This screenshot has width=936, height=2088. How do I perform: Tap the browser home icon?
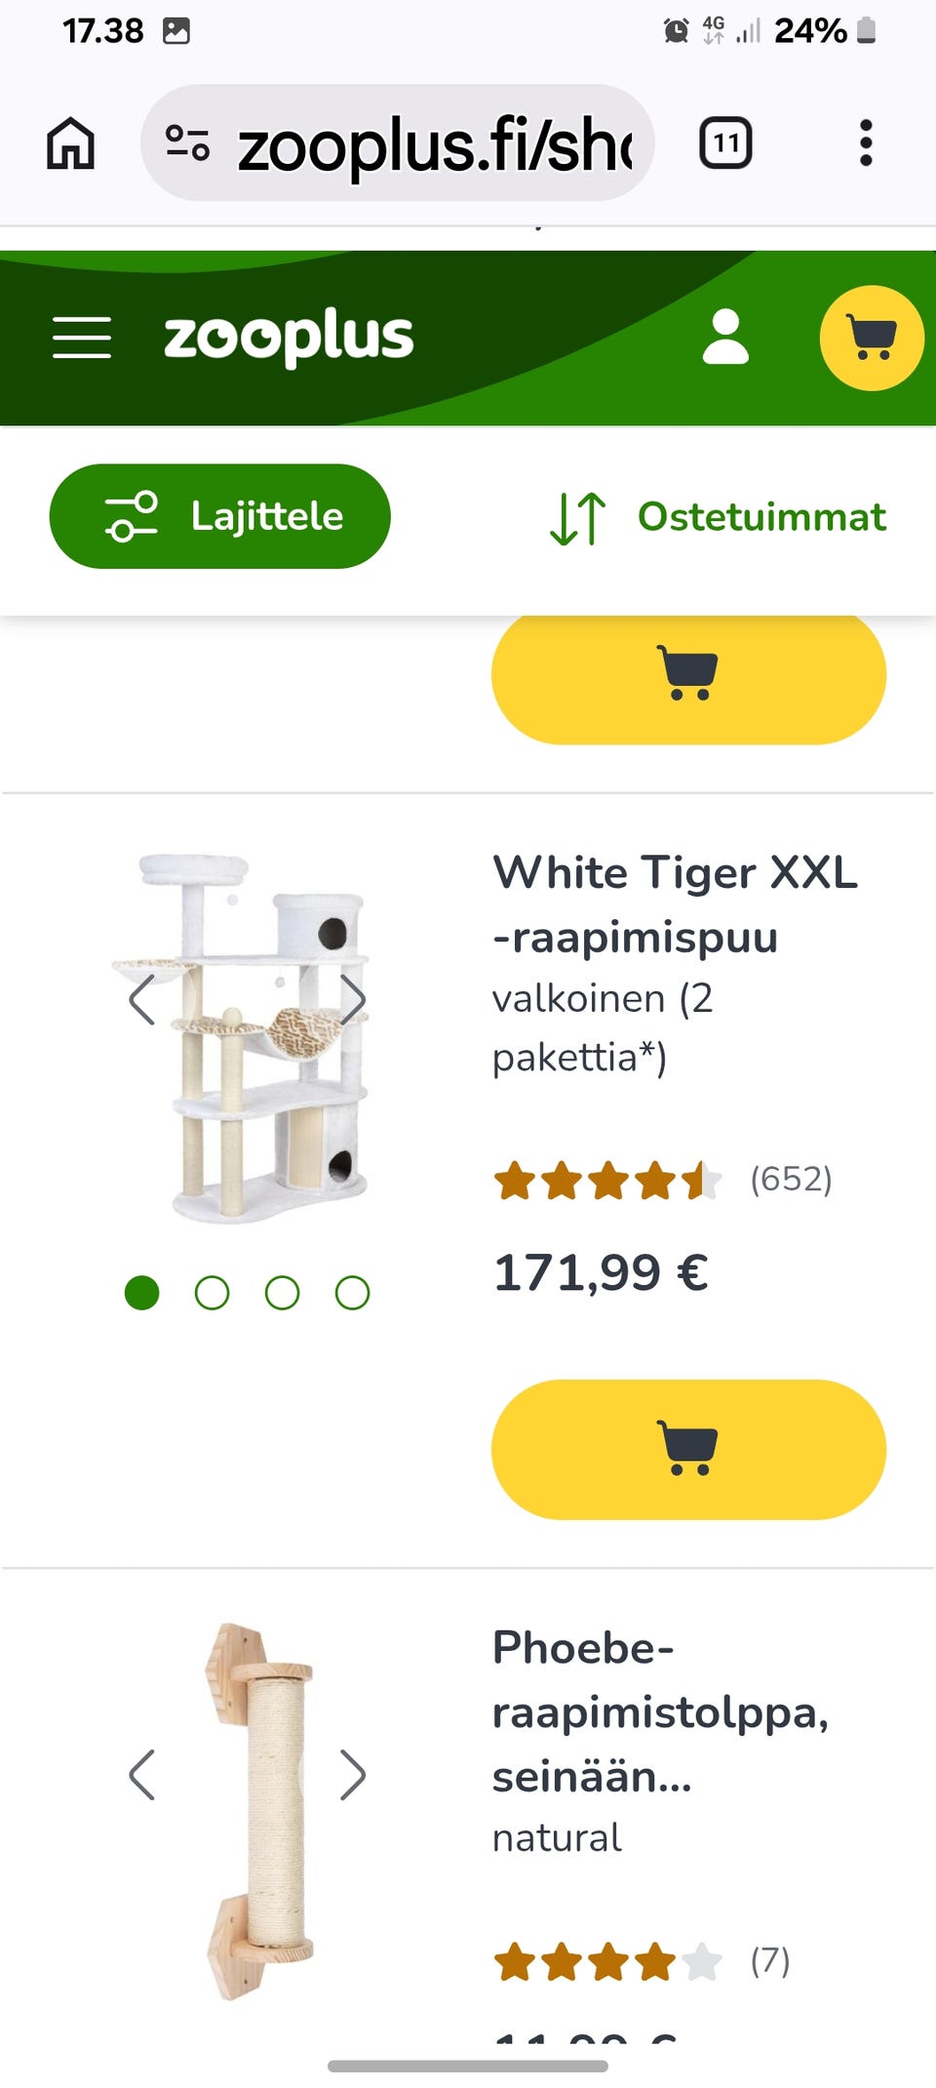[x=71, y=143]
